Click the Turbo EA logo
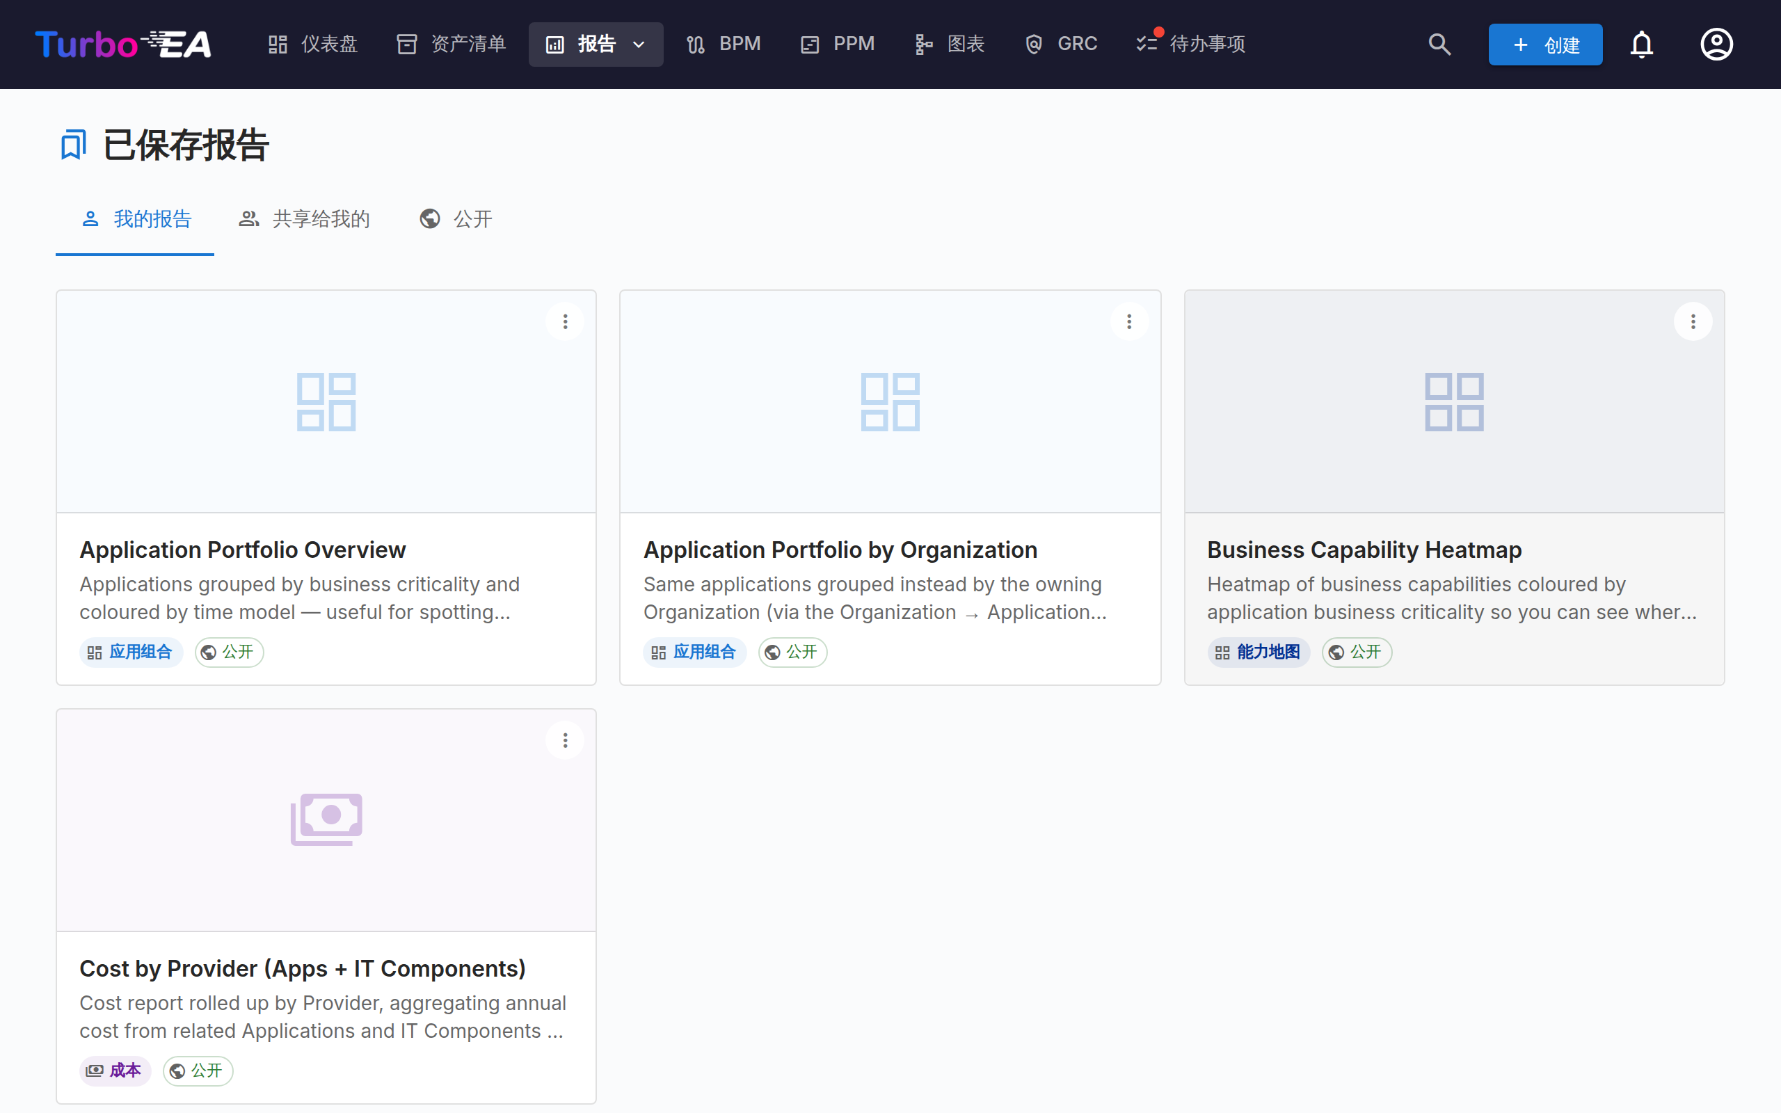The width and height of the screenshot is (1781, 1113). tap(124, 44)
